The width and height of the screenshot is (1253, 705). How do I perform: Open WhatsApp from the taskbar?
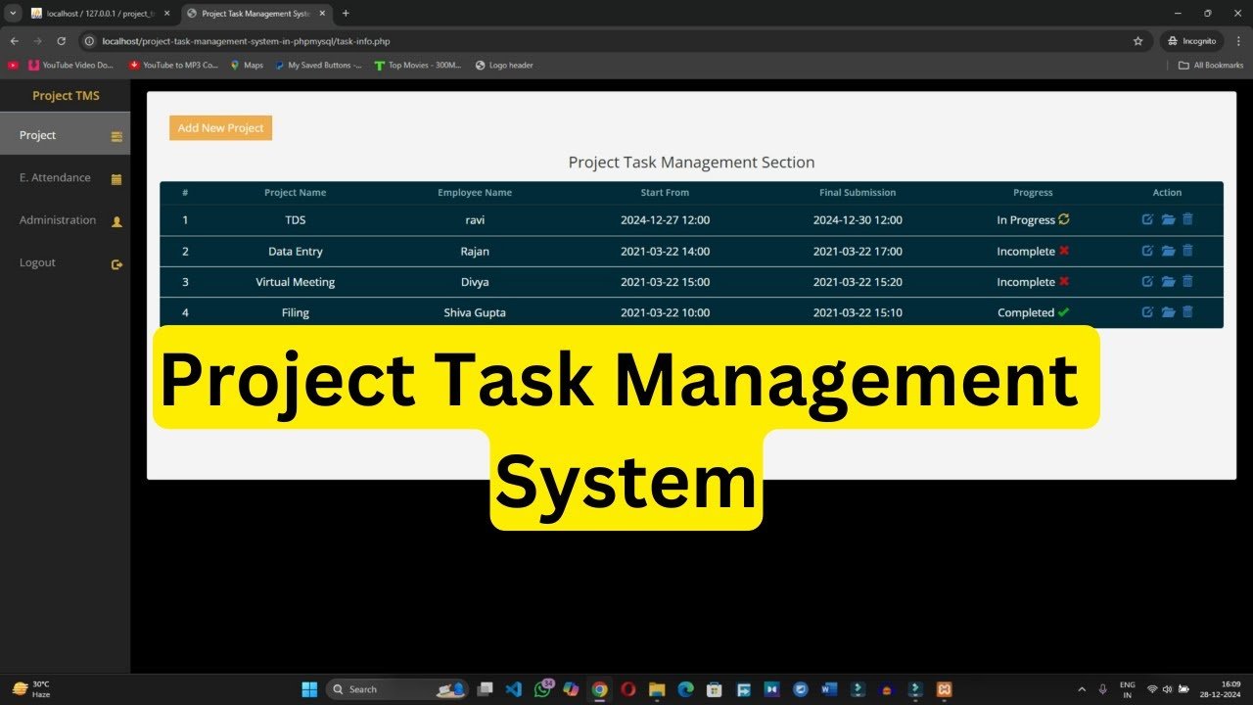tap(542, 688)
